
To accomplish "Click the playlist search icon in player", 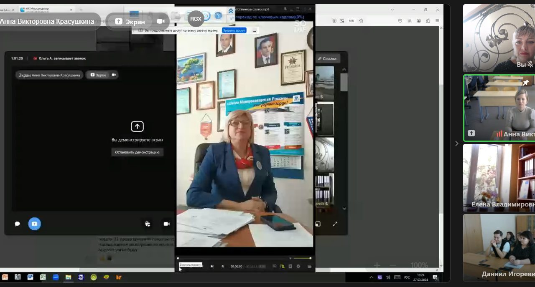I will pyautogui.click(x=282, y=266).
